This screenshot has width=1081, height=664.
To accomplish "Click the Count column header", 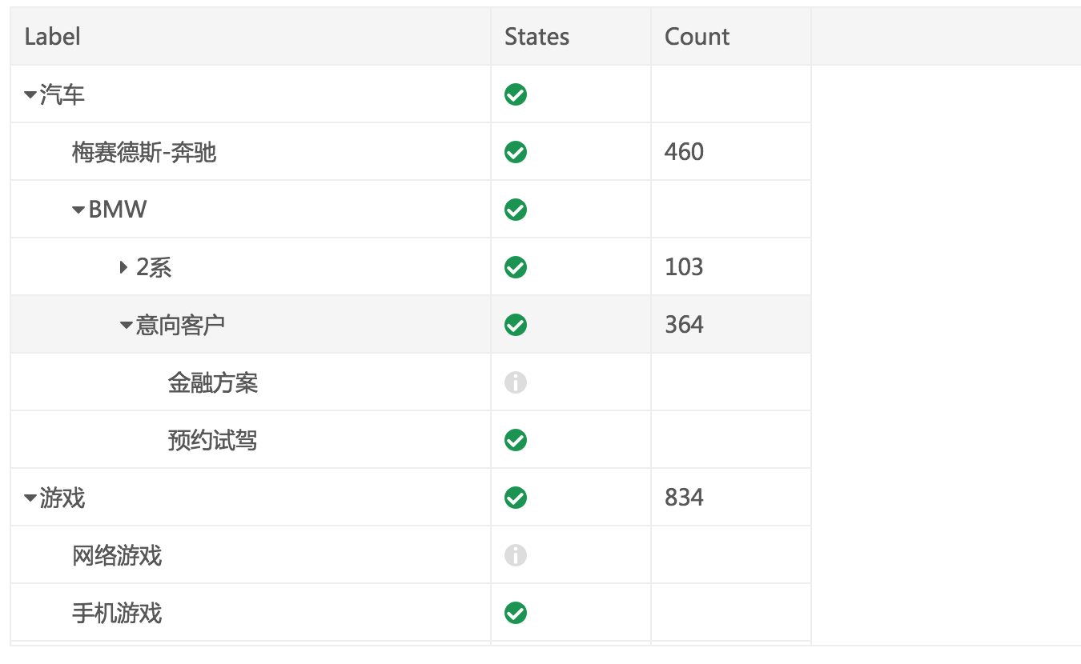I will 697,37.
